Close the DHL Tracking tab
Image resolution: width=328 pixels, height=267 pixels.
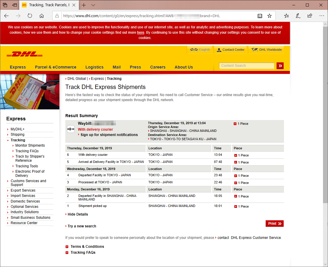click(74, 5)
